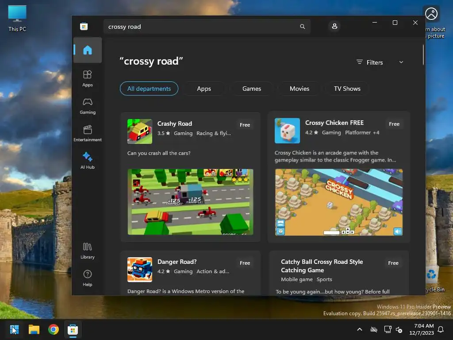453x340 pixels.
Task: Open Catchy Ball Crossy Road Style title
Action: point(322,266)
